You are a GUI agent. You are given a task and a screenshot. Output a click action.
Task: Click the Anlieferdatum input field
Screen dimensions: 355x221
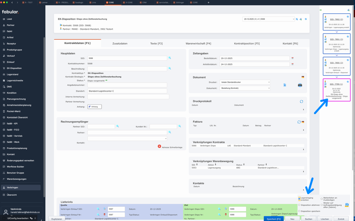(254, 64)
